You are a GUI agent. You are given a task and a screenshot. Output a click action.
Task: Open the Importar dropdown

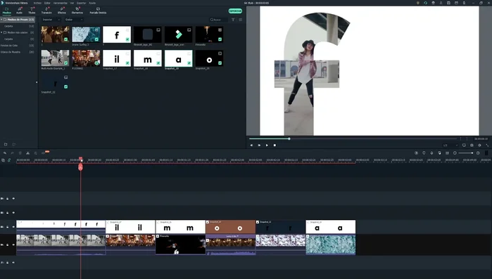click(x=51, y=20)
